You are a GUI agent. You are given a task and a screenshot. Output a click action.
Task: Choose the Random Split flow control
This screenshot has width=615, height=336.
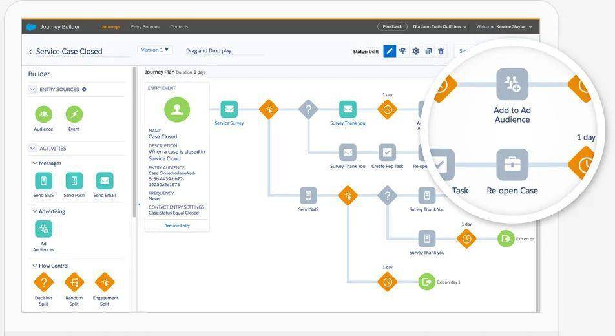pos(74,282)
